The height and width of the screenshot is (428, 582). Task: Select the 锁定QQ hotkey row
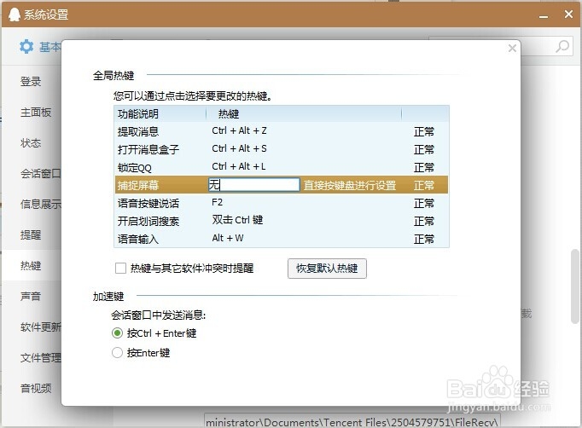point(282,167)
